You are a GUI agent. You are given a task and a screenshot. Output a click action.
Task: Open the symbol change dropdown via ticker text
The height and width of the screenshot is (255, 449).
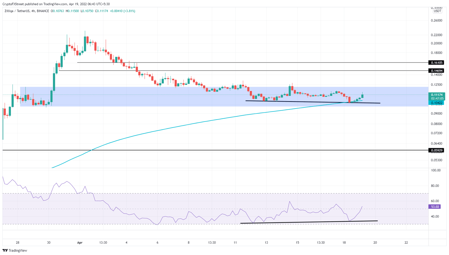[x=18, y=11]
